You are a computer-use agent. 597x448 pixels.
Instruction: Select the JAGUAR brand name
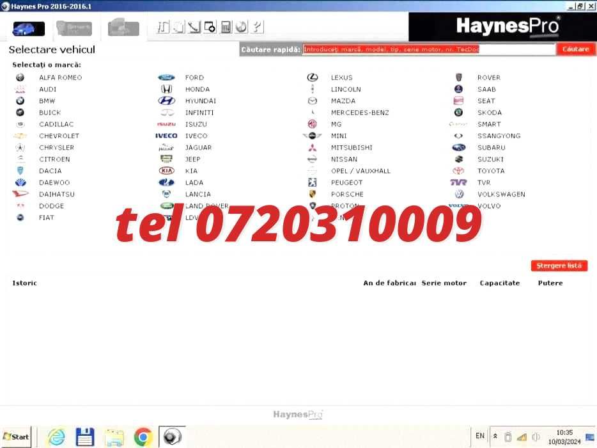(198, 148)
